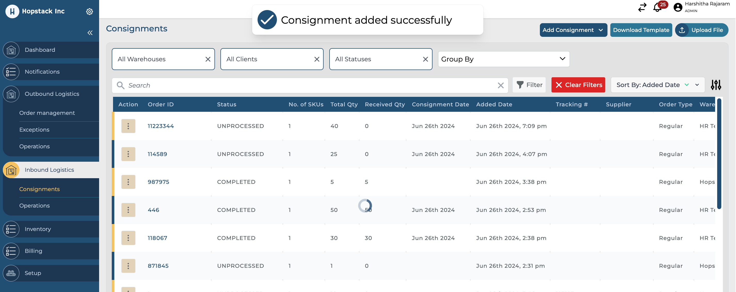736x292 pixels.
Task: Click the Filter funnel button
Action: click(x=529, y=85)
